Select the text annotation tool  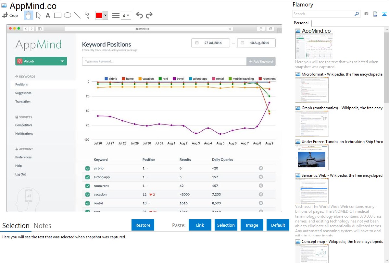click(48, 15)
